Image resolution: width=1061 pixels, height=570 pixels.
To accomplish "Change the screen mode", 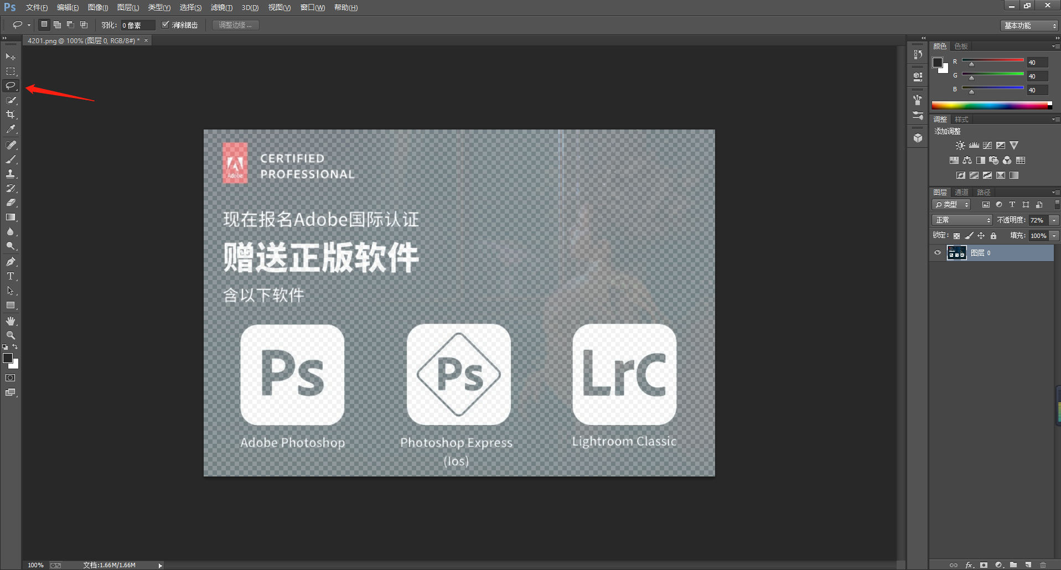I will click(11, 392).
